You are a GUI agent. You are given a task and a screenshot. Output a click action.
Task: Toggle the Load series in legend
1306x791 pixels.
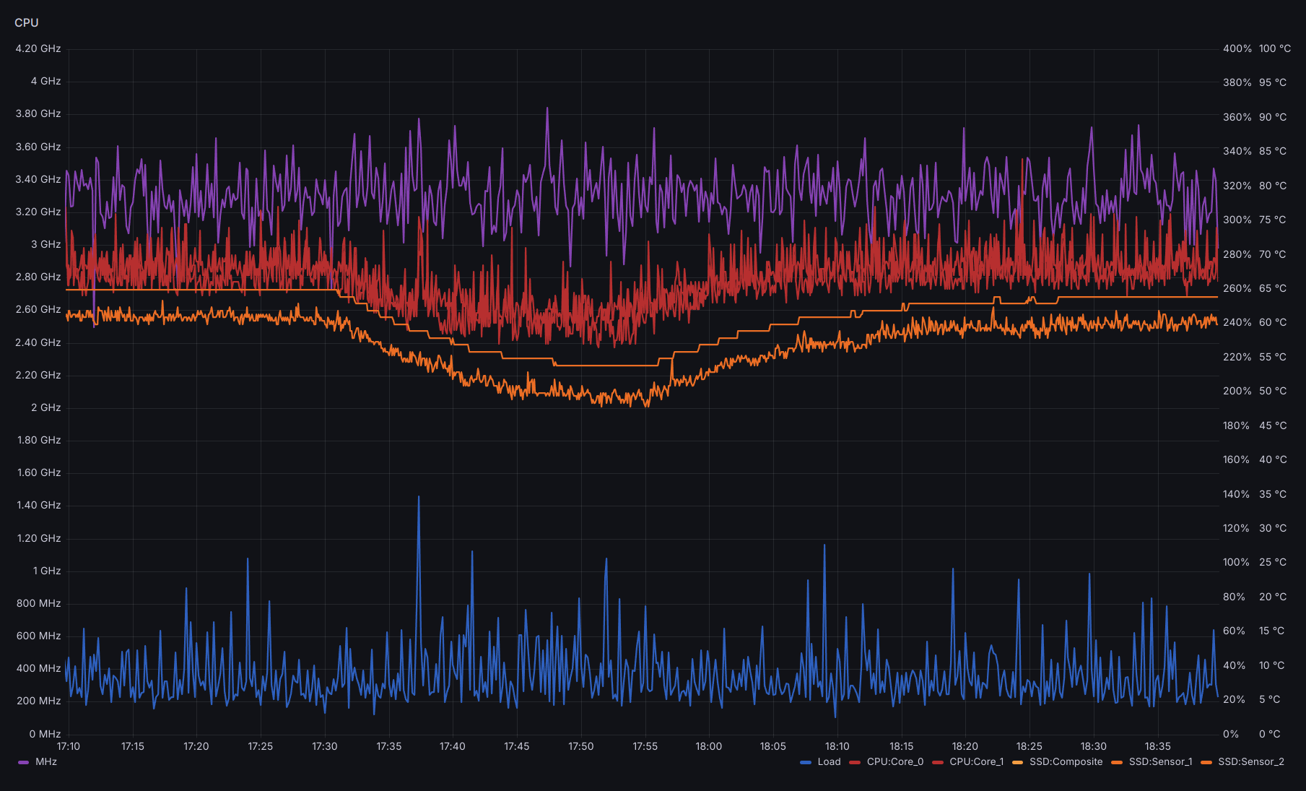tap(829, 761)
